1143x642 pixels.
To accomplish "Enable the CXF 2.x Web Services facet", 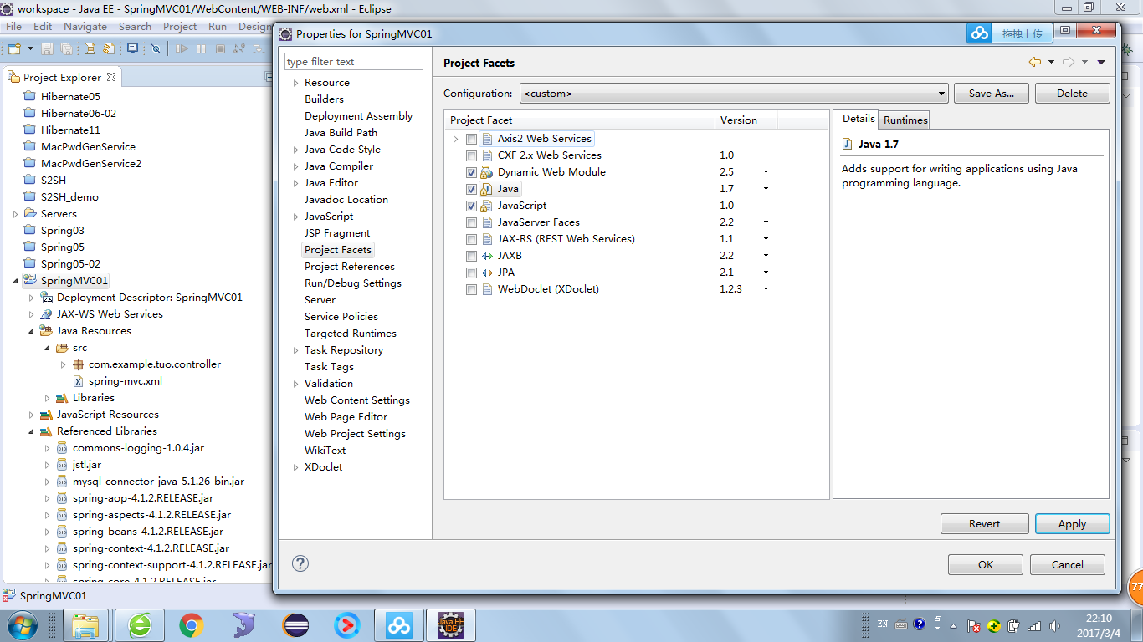I will pos(472,155).
